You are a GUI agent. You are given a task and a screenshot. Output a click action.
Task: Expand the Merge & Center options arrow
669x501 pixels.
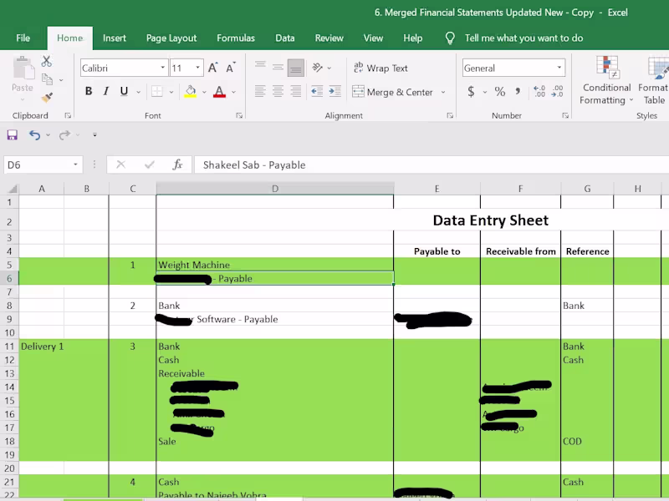pos(443,92)
